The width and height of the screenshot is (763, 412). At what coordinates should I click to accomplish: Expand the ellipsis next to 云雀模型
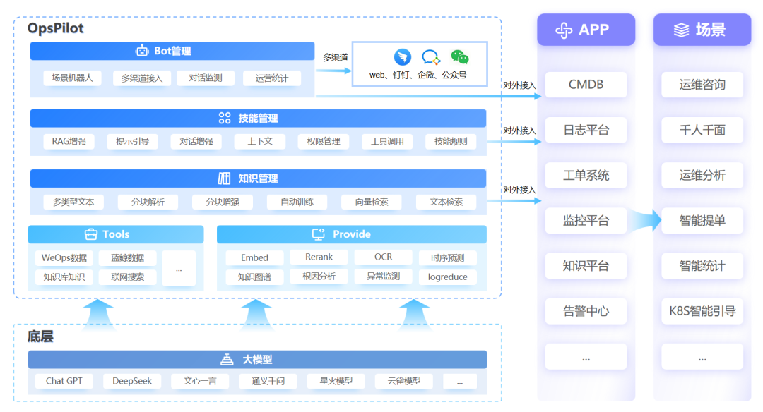point(460,381)
